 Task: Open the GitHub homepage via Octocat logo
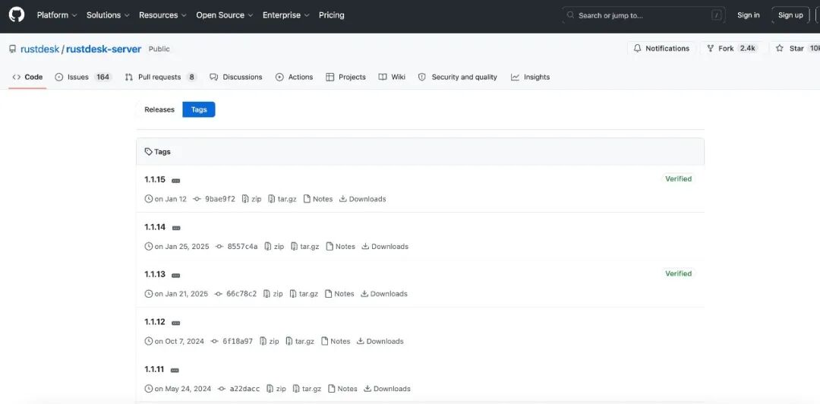pyautogui.click(x=16, y=15)
